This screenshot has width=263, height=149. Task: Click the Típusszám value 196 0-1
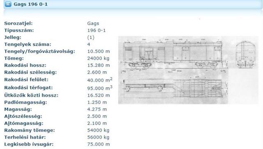(x=97, y=30)
